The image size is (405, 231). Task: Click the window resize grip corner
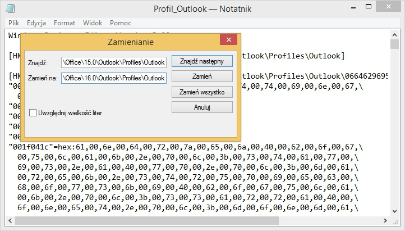[395, 221]
